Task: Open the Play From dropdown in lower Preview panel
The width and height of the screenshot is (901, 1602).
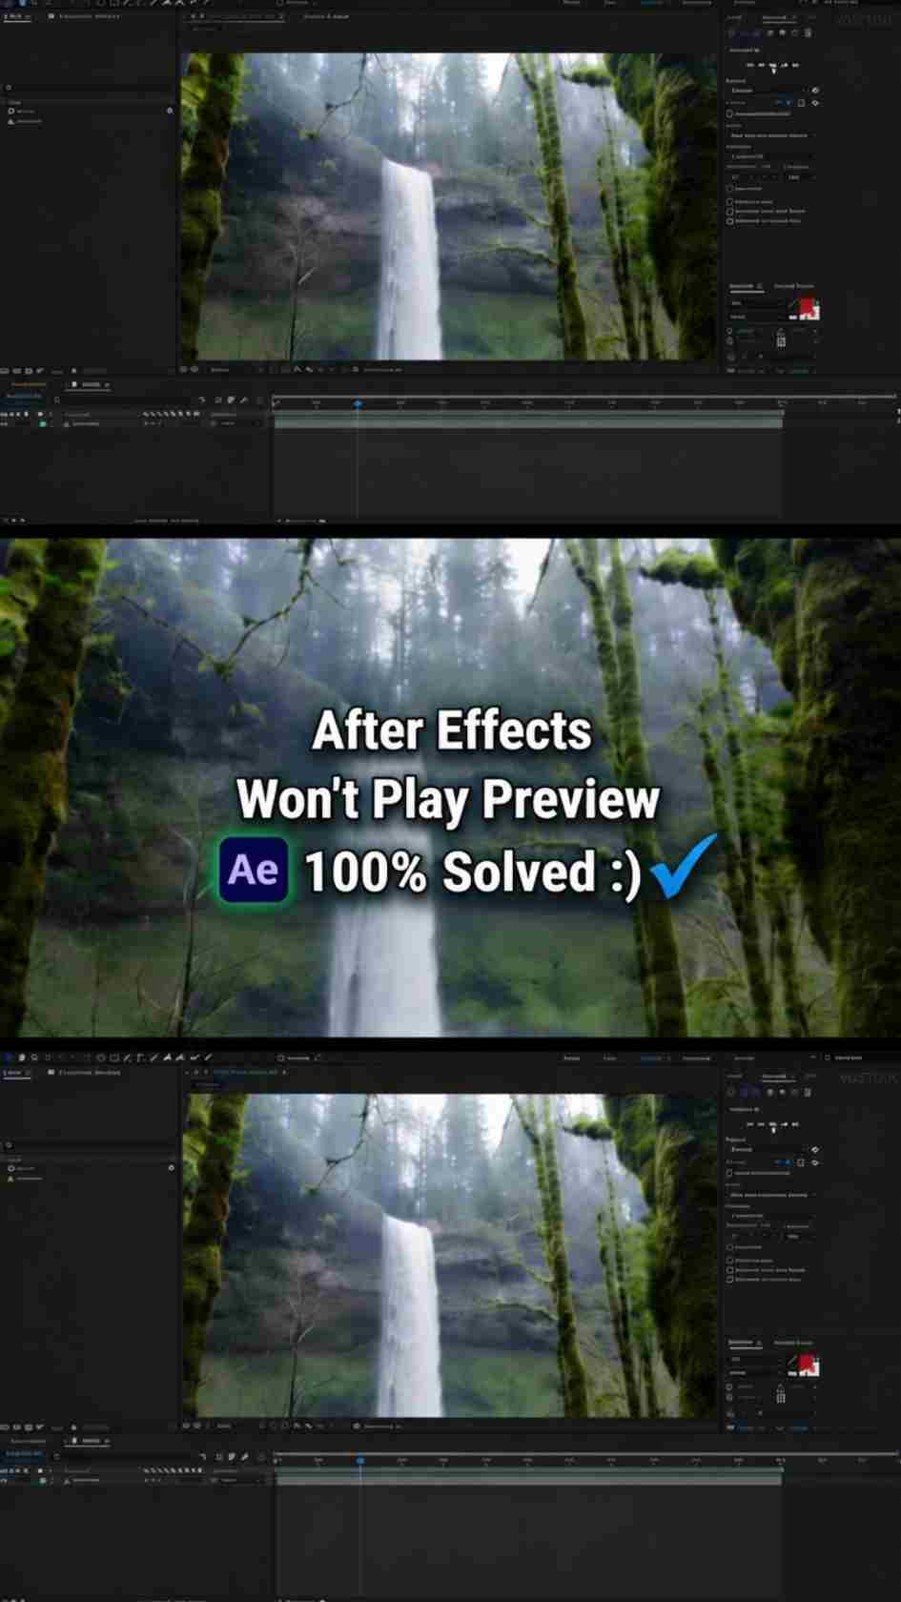Action: pos(772,1216)
